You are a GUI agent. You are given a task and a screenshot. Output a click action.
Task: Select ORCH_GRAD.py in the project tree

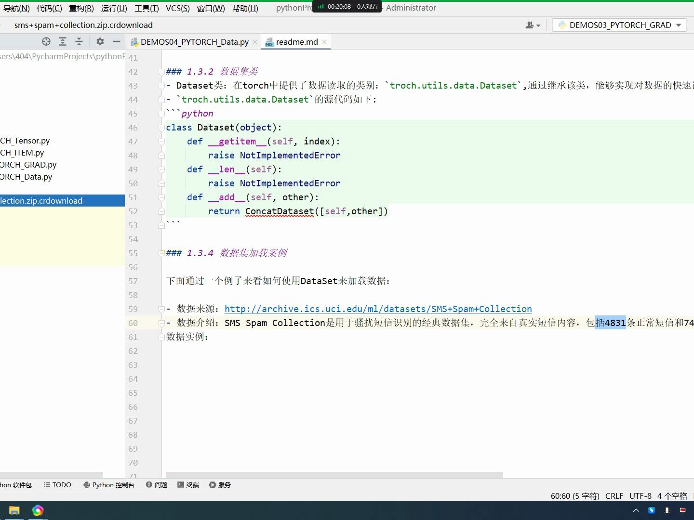pyautogui.click(x=28, y=165)
